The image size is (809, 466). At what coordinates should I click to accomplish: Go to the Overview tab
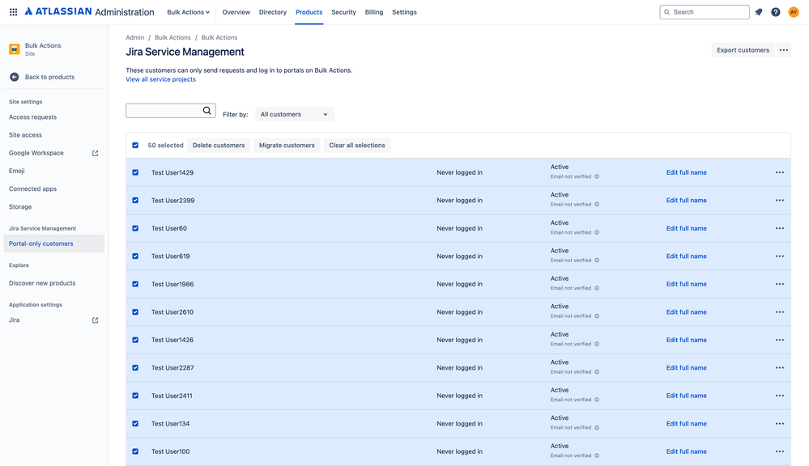pos(236,12)
